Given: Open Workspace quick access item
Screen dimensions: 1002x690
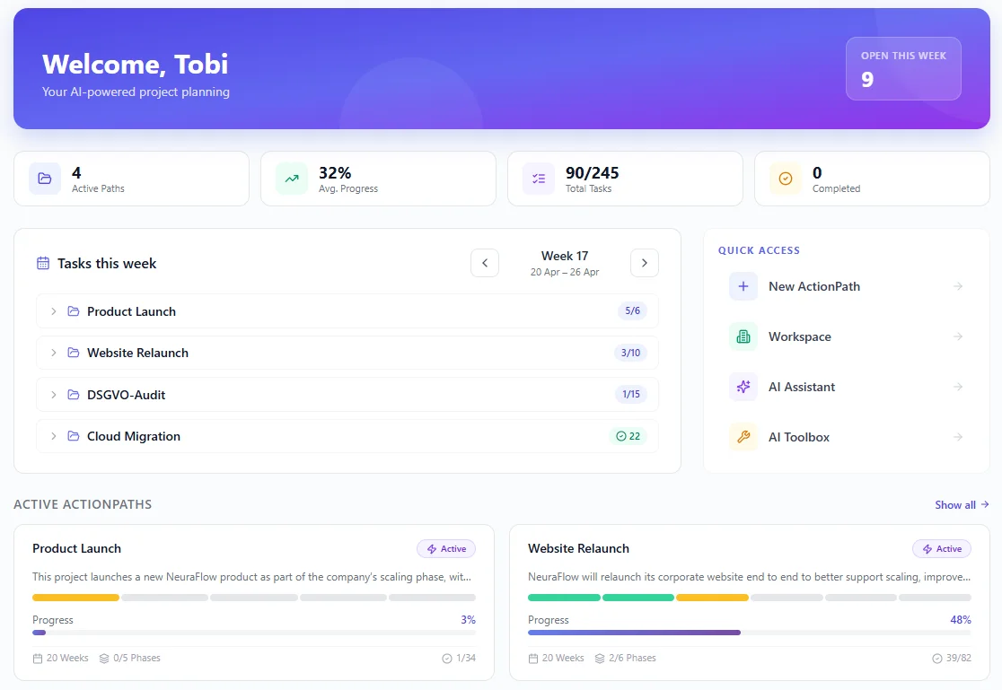Looking at the screenshot, I should click(x=846, y=336).
